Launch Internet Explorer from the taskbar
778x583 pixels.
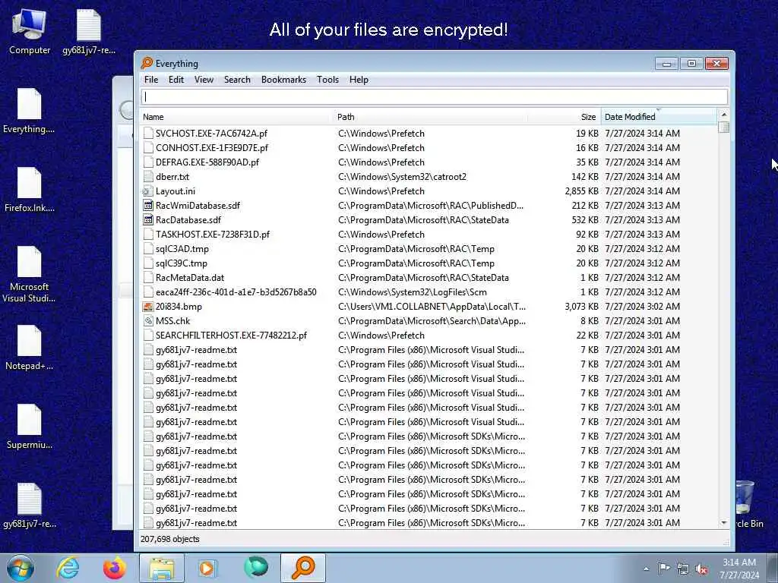68,568
